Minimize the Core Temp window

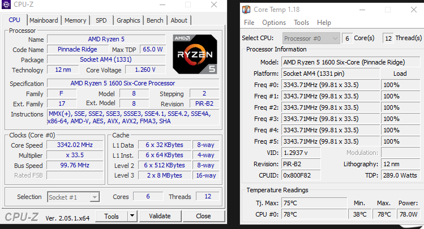click(362, 10)
